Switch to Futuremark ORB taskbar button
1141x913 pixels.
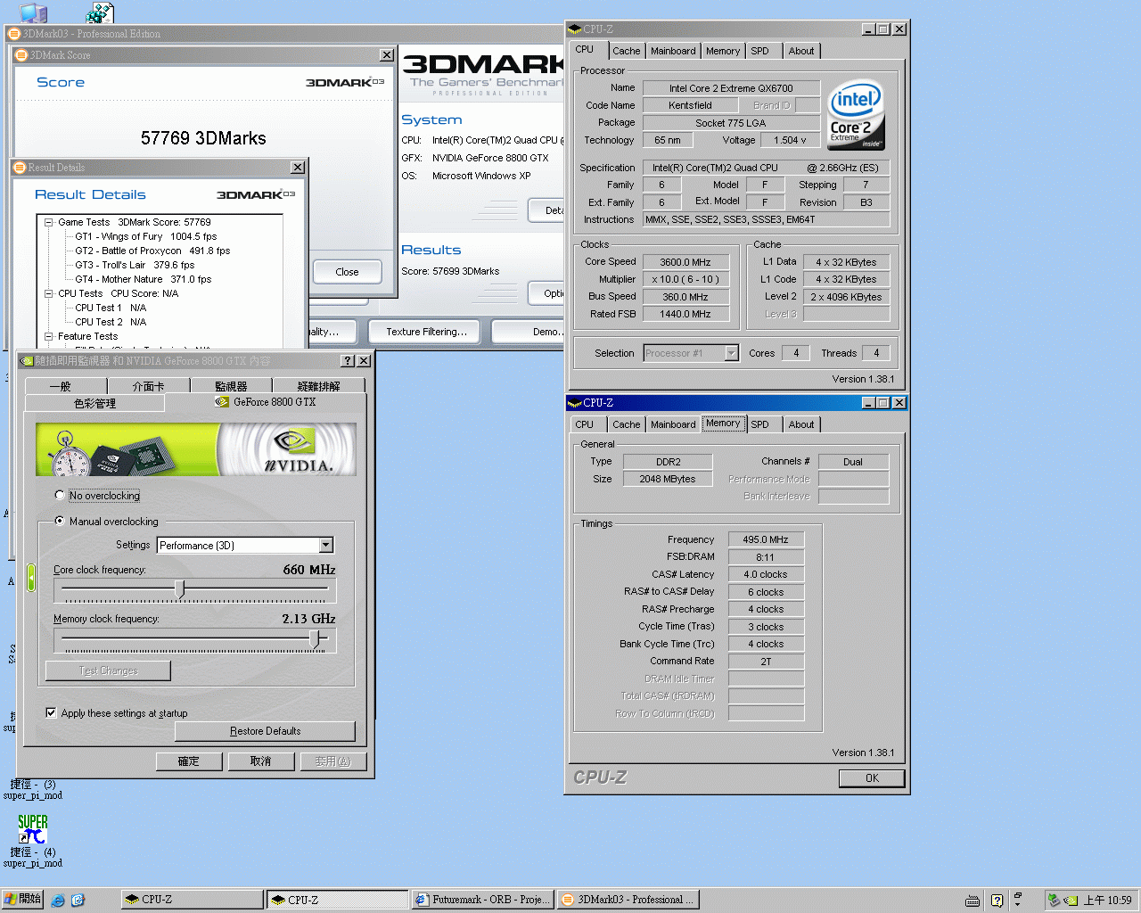[x=482, y=900]
